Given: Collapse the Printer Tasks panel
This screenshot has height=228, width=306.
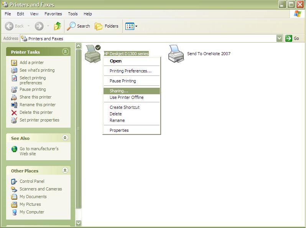Looking at the screenshot, I should click(65, 52).
